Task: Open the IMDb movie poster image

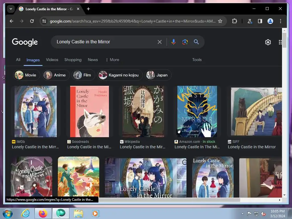Action: coord(36,111)
